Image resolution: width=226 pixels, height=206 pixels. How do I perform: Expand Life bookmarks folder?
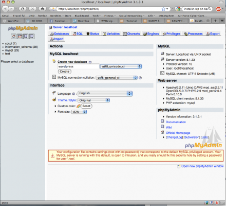pyautogui.click(x=152, y=16)
